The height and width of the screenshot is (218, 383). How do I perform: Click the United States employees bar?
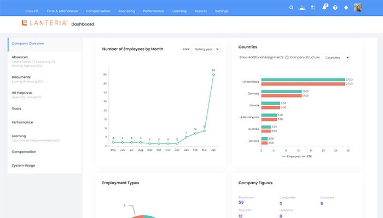pyautogui.click(x=303, y=80)
